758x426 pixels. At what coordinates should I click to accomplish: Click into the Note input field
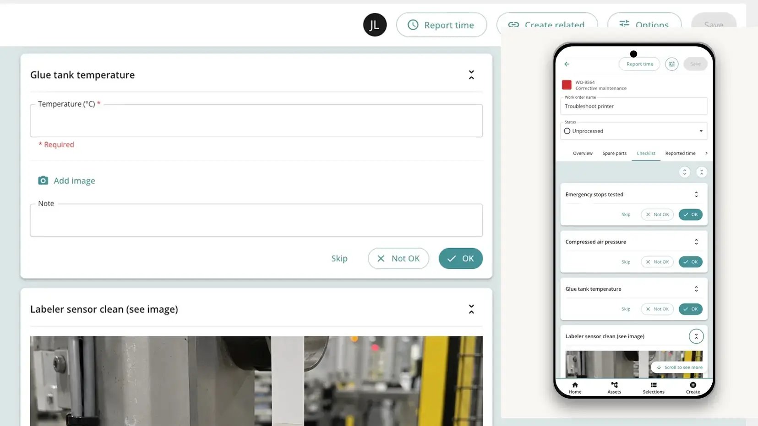click(256, 220)
